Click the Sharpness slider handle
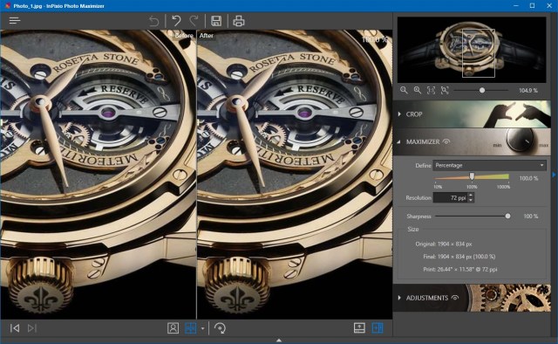 click(x=507, y=216)
